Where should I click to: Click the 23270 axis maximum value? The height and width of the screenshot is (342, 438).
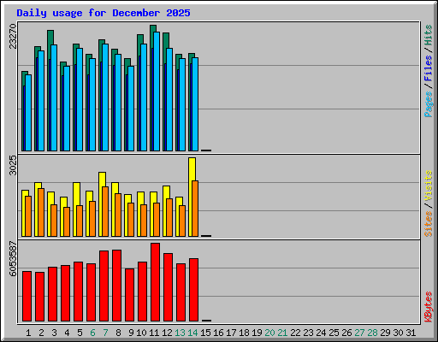click(13, 36)
